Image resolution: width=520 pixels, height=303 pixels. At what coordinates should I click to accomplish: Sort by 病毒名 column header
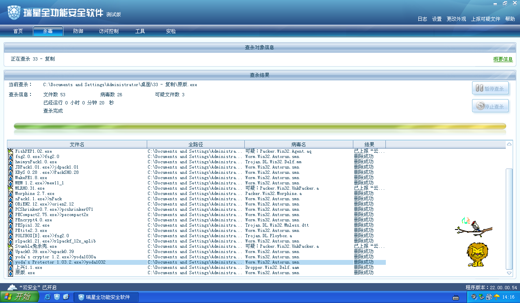pyautogui.click(x=298, y=144)
